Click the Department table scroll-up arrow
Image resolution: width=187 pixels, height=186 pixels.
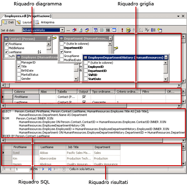[x=110, y=44]
